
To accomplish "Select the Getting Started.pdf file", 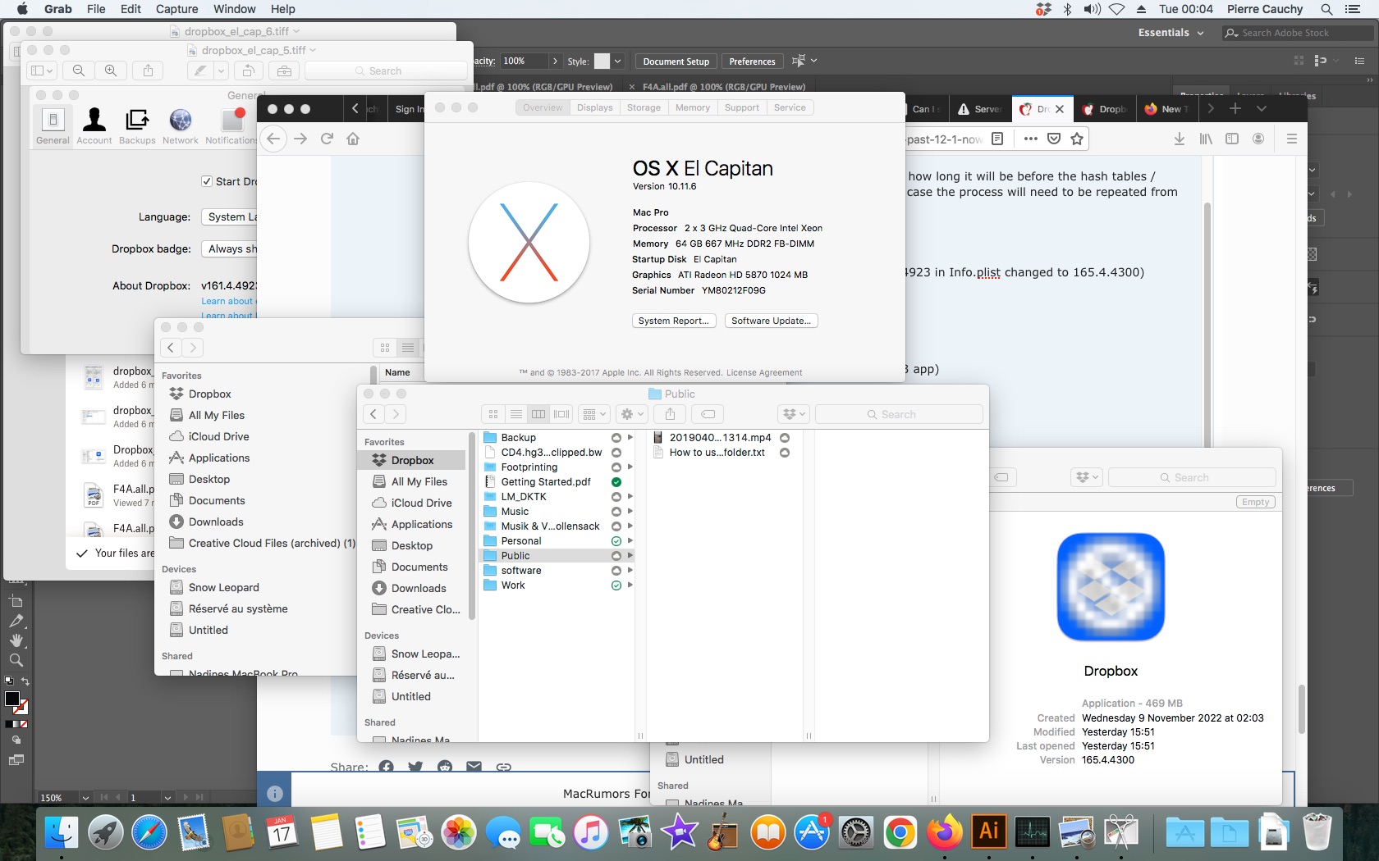I will click(x=546, y=481).
